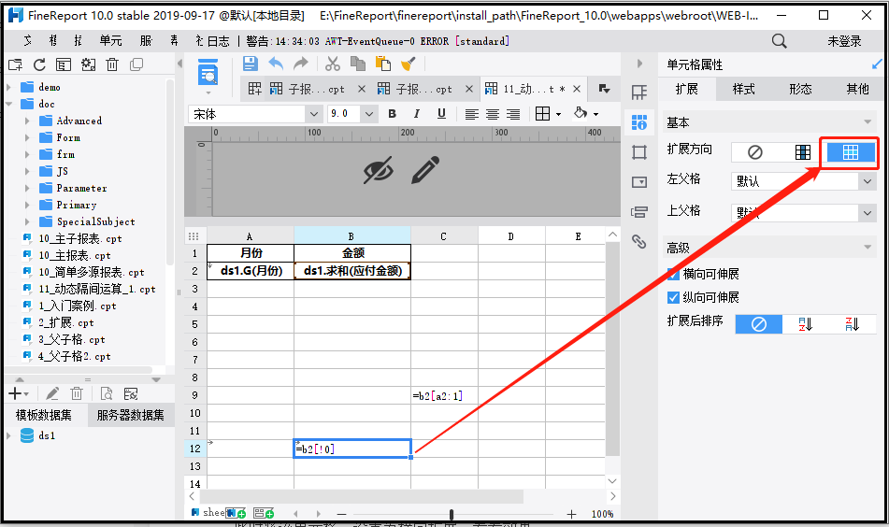Screen dimensions: 889x527
Task: Switch to the 服务器数据集 tab
Action: [130, 416]
